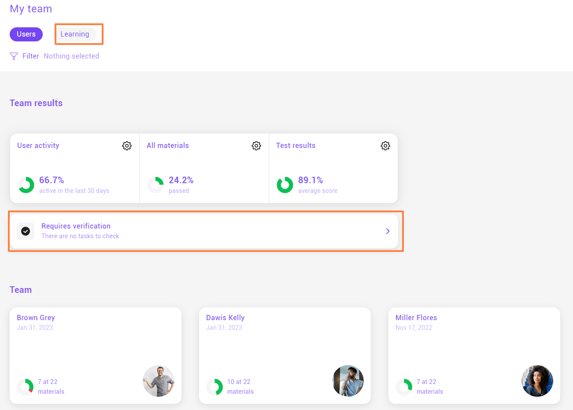Screen dimensions: 573x410
Task: Click Miller Flores' 7 at 22 materials text
Action: coord(430,387)
